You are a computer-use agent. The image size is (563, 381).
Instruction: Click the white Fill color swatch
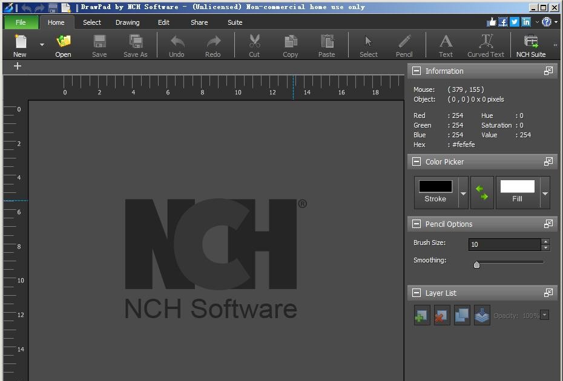pos(517,186)
